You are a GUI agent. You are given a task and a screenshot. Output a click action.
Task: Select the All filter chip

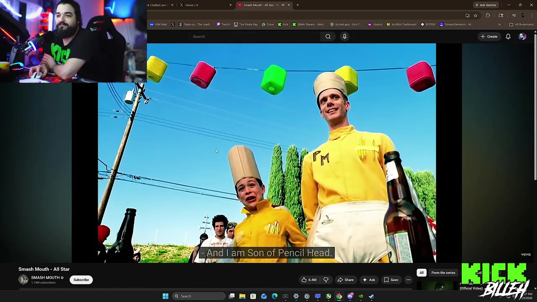click(422, 273)
